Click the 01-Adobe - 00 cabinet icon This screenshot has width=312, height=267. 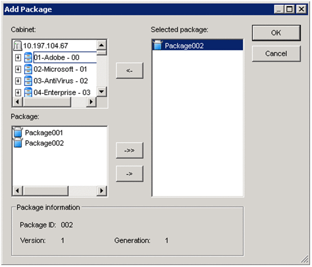(x=28, y=57)
